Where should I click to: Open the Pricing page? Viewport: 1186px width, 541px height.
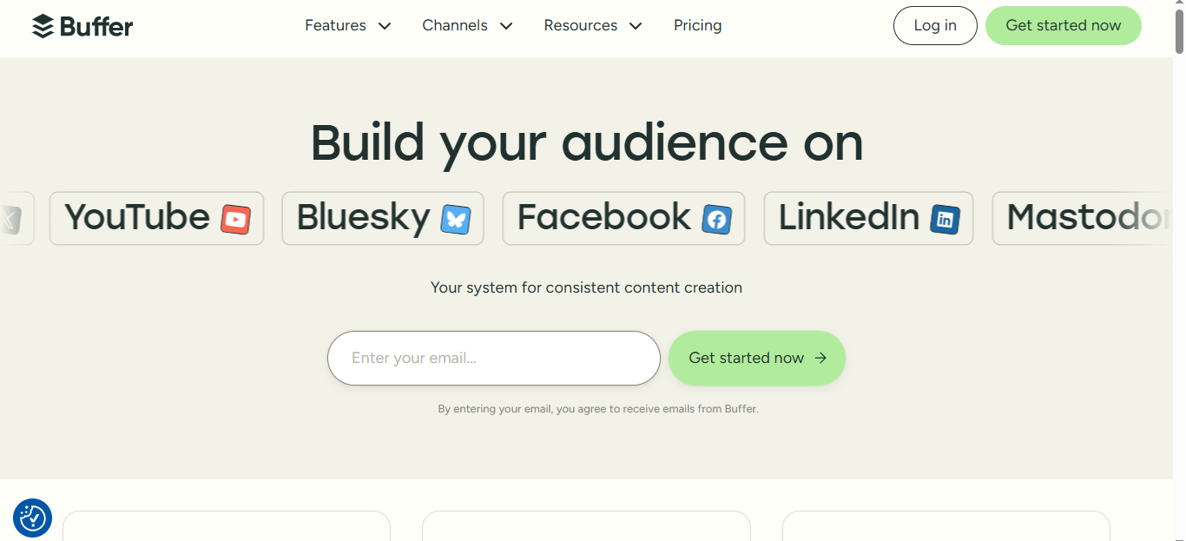point(697,26)
